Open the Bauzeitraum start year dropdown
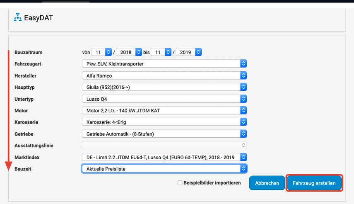This screenshot has height=204, width=354. click(129, 52)
